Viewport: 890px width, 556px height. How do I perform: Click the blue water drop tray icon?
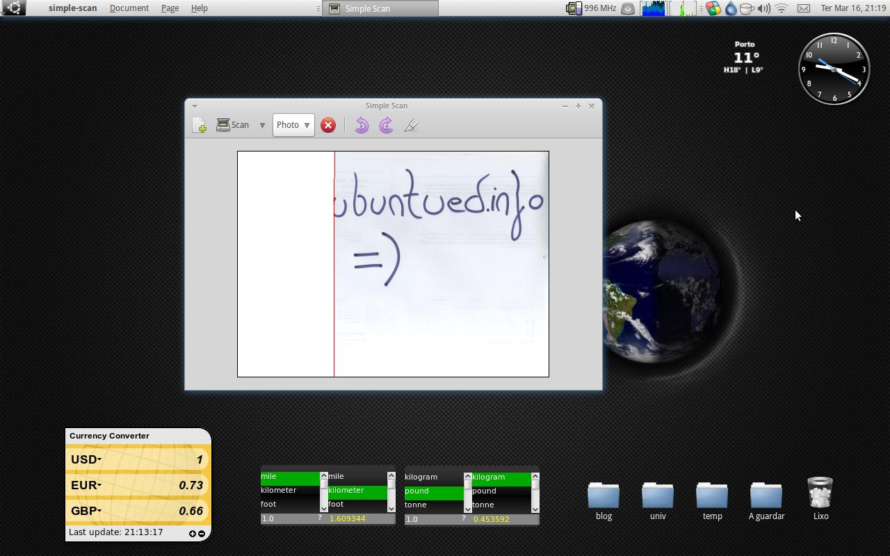pos(730,8)
